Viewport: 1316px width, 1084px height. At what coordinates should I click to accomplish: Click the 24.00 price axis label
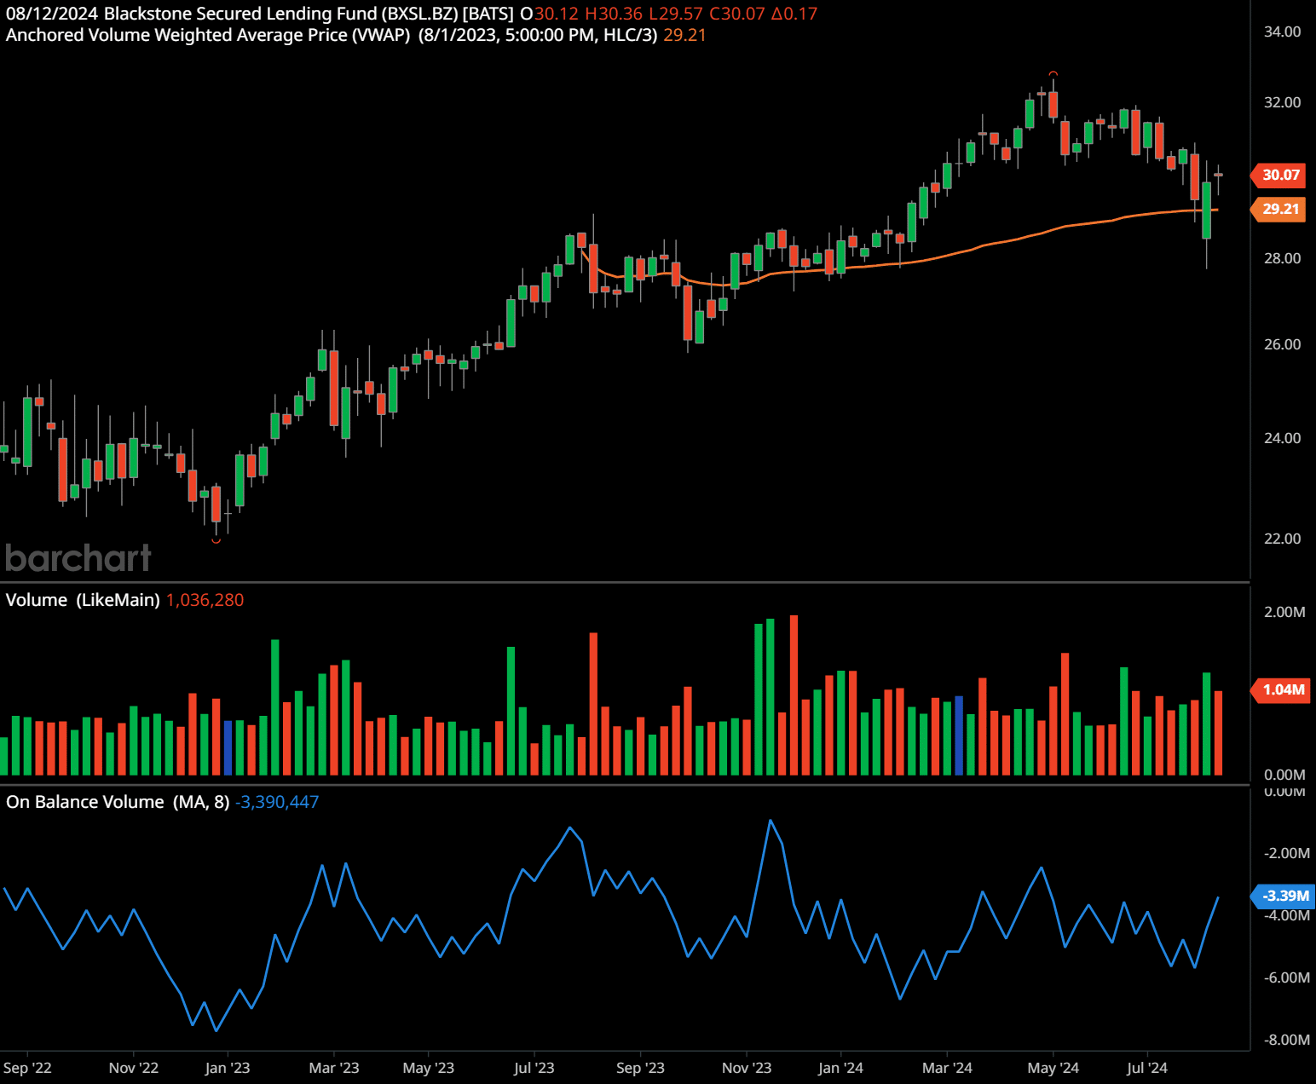1282,438
